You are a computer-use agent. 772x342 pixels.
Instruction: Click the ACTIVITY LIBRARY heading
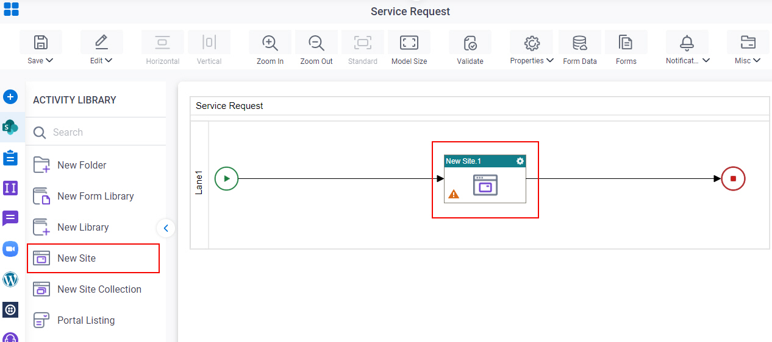[x=74, y=100]
